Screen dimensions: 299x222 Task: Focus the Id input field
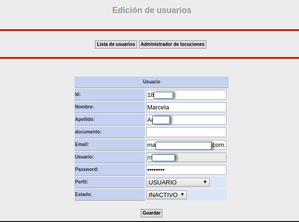tap(186, 95)
